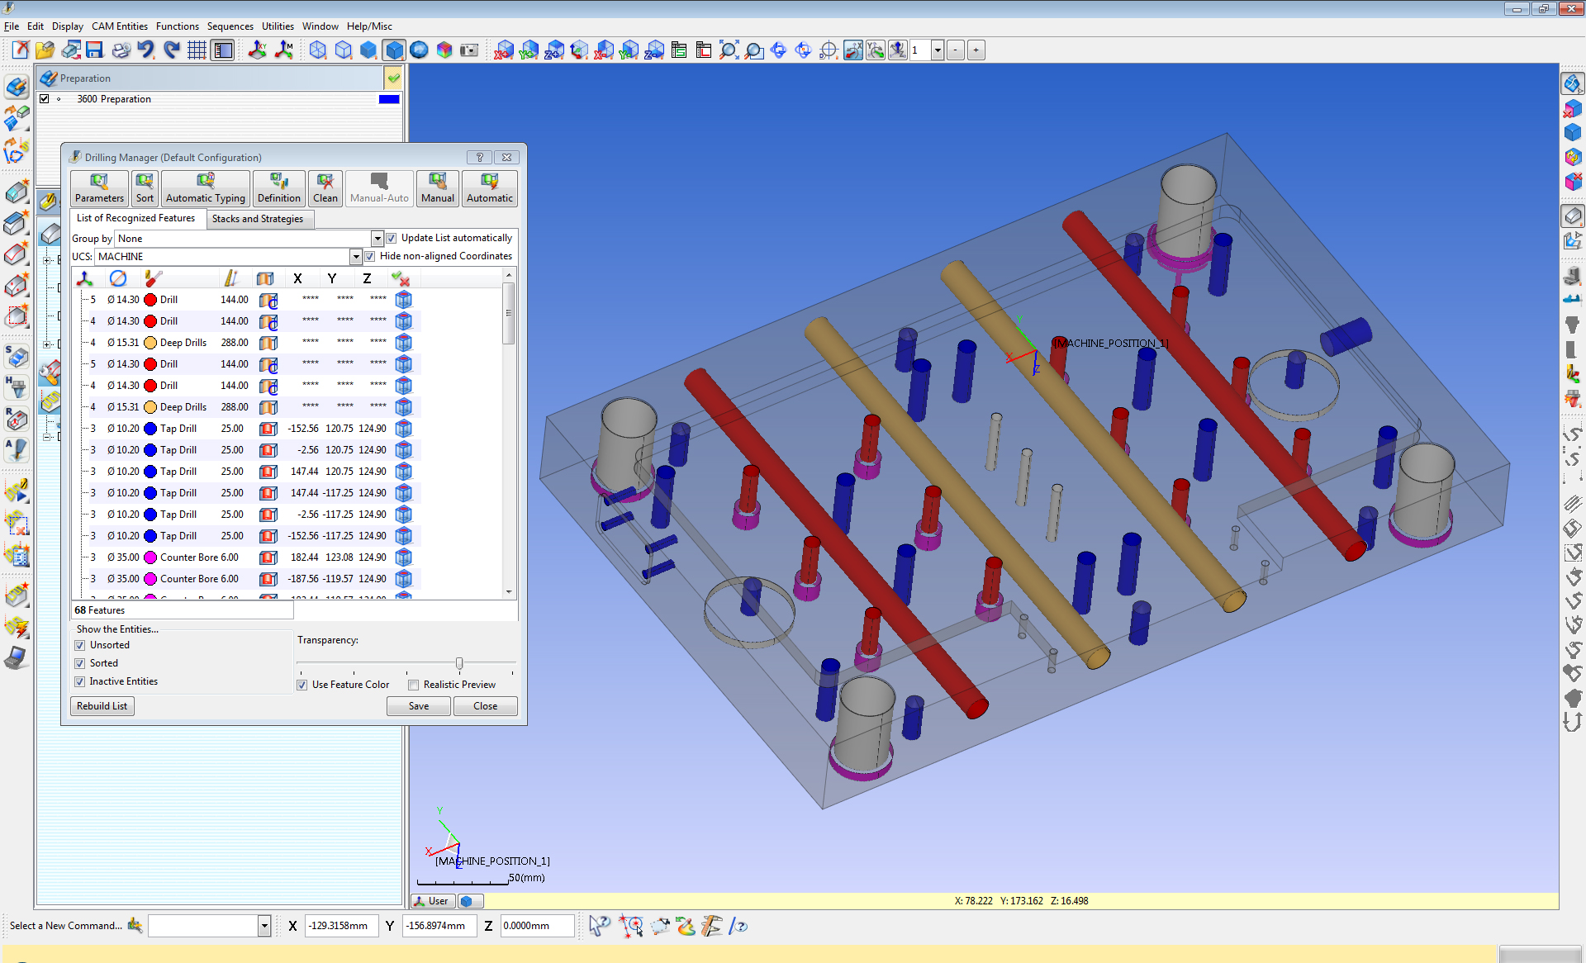Open the command selection dropdown at bottom
The height and width of the screenshot is (963, 1586).
[264, 926]
